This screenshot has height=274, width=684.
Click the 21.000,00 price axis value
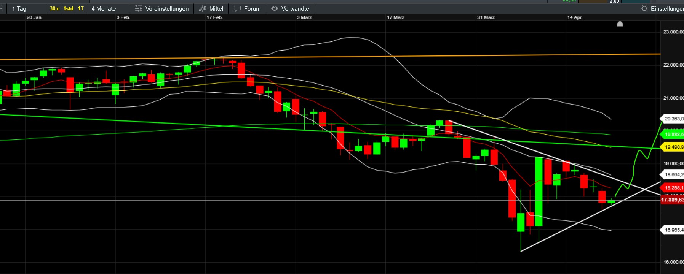[x=673, y=98]
